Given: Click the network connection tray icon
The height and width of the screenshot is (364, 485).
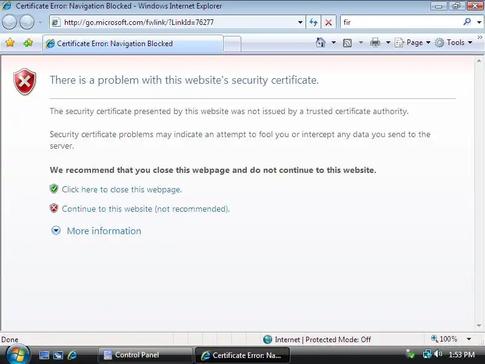Looking at the screenshot, I should (427, 354).
